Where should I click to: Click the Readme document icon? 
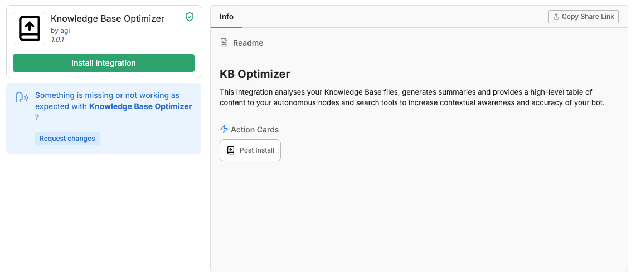click(224, 42)
